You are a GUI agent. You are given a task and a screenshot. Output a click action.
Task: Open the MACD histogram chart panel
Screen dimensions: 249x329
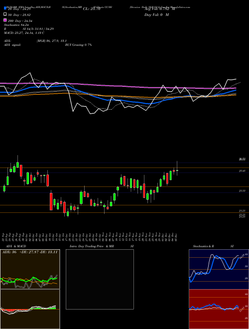point(30,309)
